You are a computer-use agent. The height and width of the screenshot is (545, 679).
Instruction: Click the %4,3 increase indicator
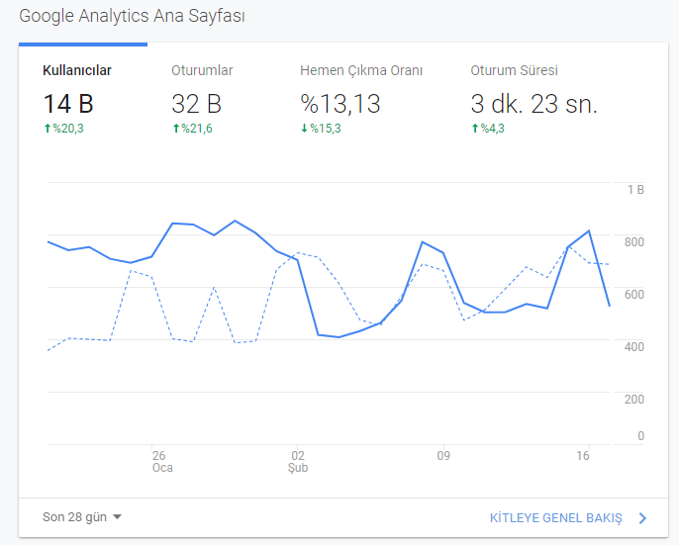click(488, 129)
